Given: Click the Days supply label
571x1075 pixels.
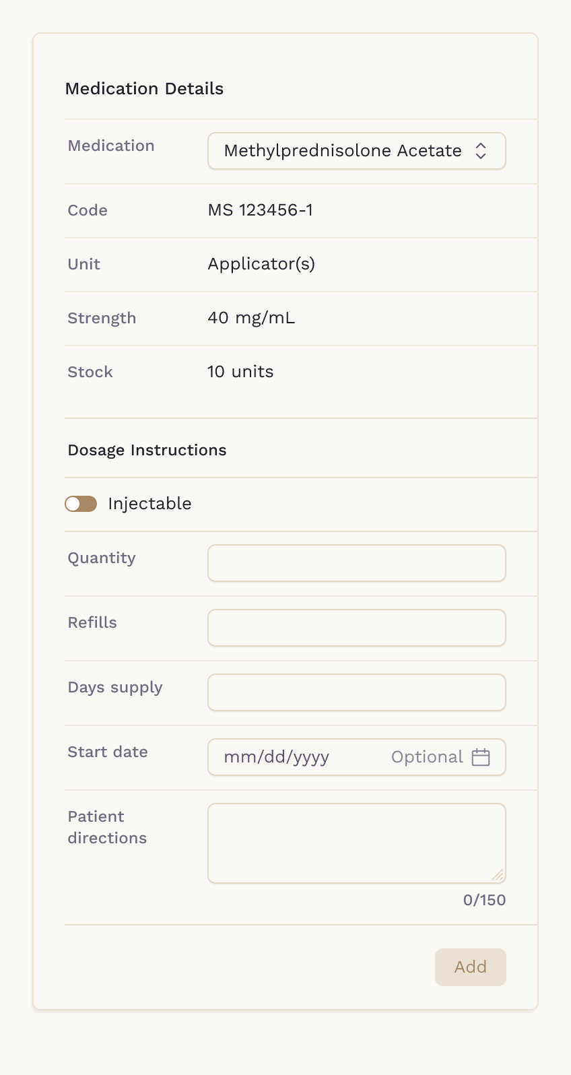Looking at the screenshot, I should tap(115, 688).
